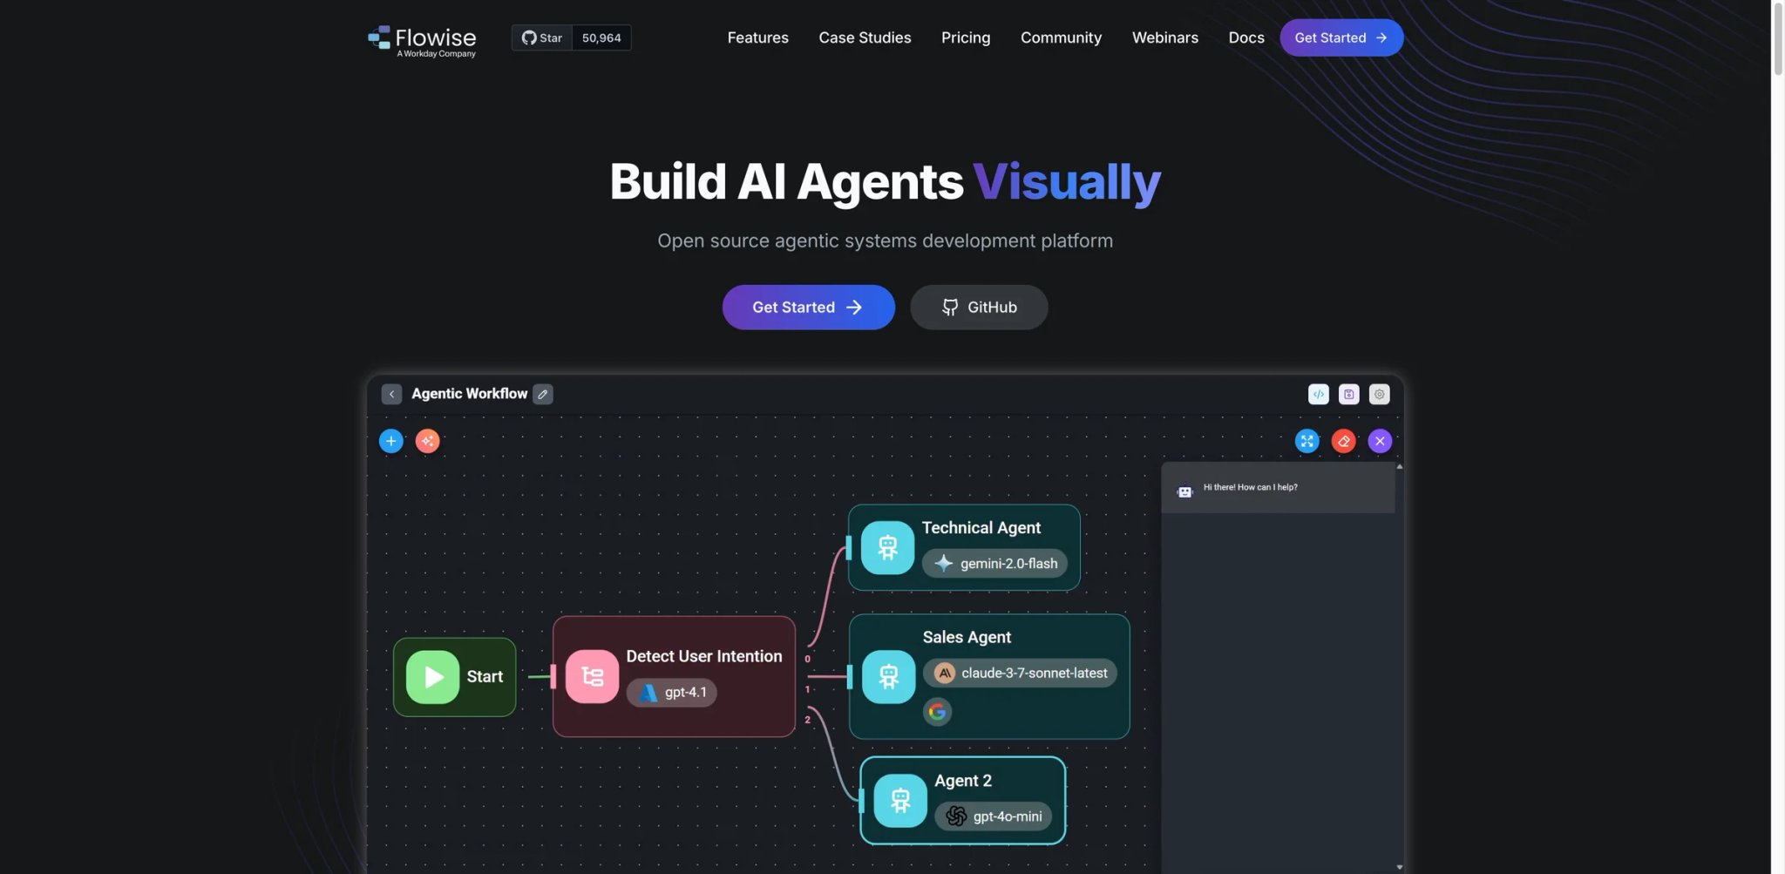Viewport: 1785px width, 874px height.
Task: Open the Webinars nav link
Action: [1164, 37]
